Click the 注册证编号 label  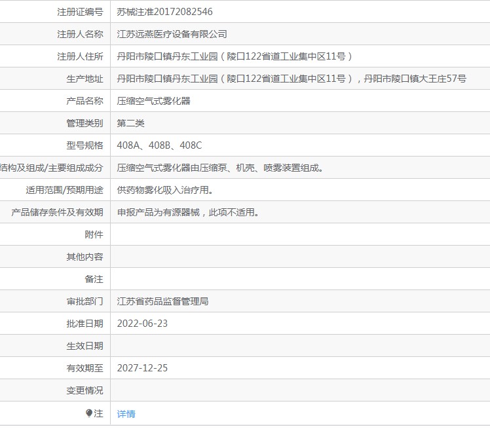point(80,12)
